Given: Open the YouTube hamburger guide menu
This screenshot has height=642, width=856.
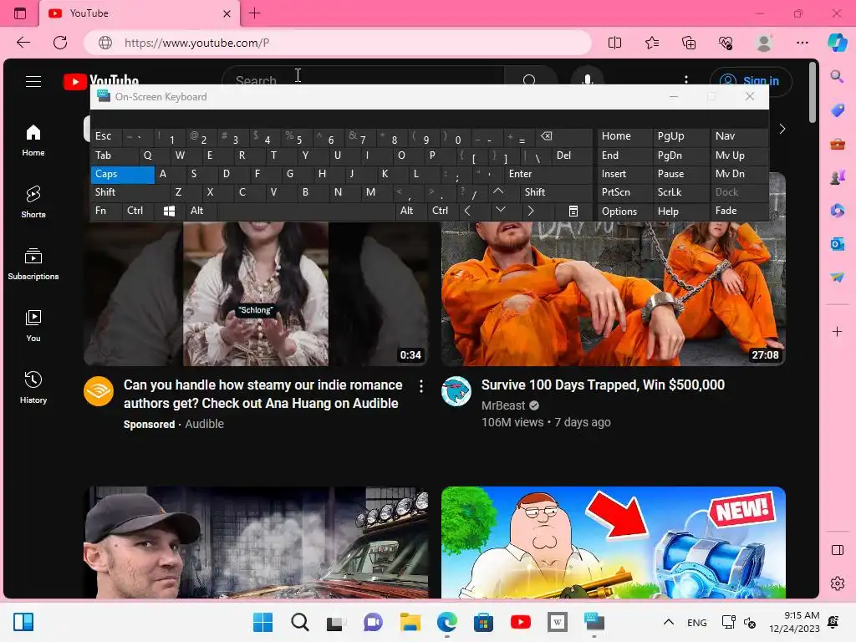Looking at the screenshot, I should tap(33, 81).
